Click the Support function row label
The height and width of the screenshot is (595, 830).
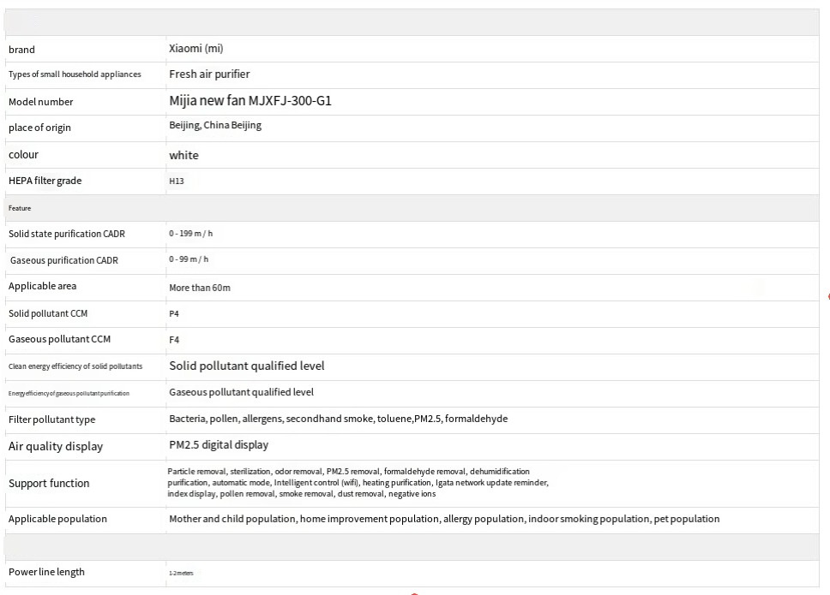(49, 484)
